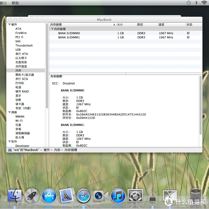
Task: Click the Bluetooth icon in the menu bar
Action: pyautogui.click(x=197, y=3)
